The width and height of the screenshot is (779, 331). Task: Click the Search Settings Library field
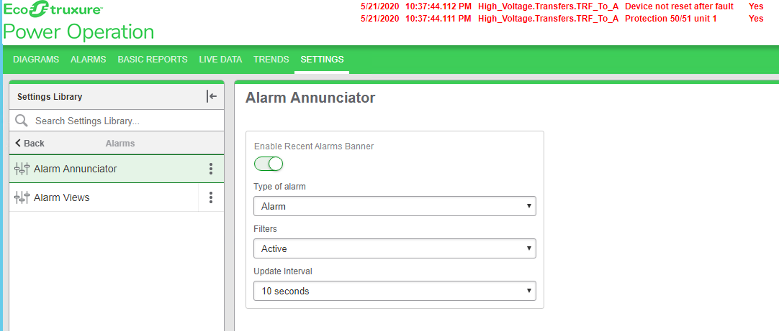117,121
